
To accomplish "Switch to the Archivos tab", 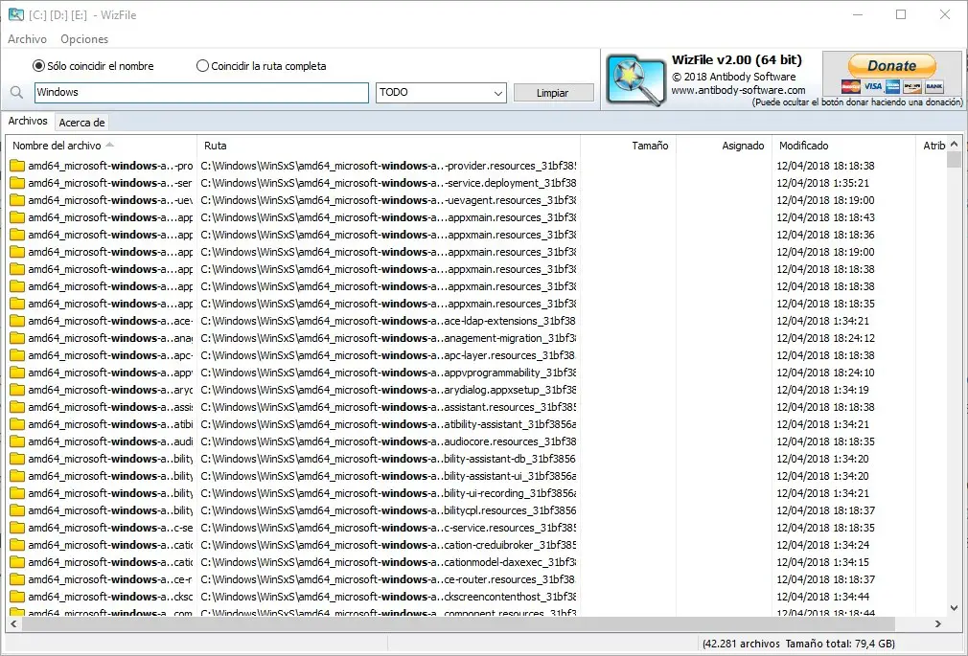I will tap(28, 121).
